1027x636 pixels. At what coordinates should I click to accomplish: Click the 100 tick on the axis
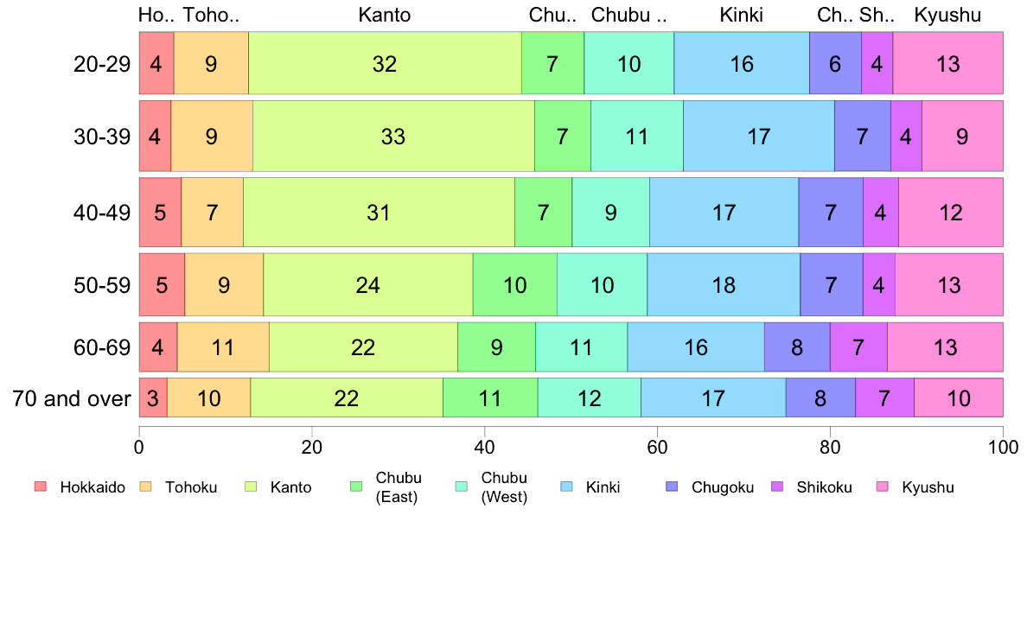1003,448
